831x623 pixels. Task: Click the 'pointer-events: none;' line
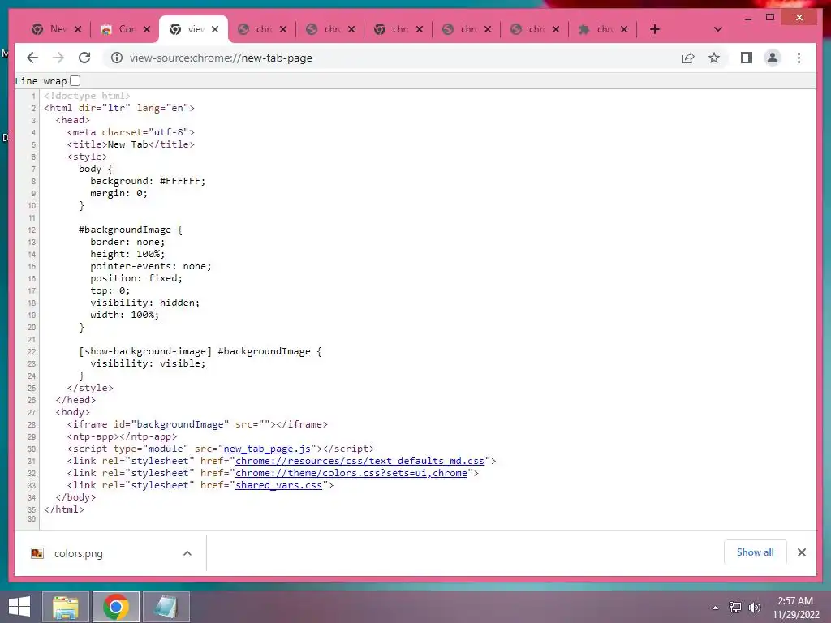click(x=150, y=266)
